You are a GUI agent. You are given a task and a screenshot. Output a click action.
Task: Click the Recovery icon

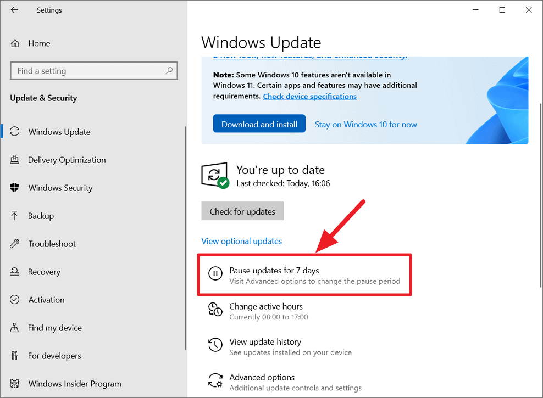point(14,272)
